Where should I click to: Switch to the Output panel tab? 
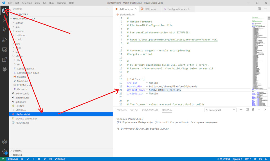click(x=134, y=110)
